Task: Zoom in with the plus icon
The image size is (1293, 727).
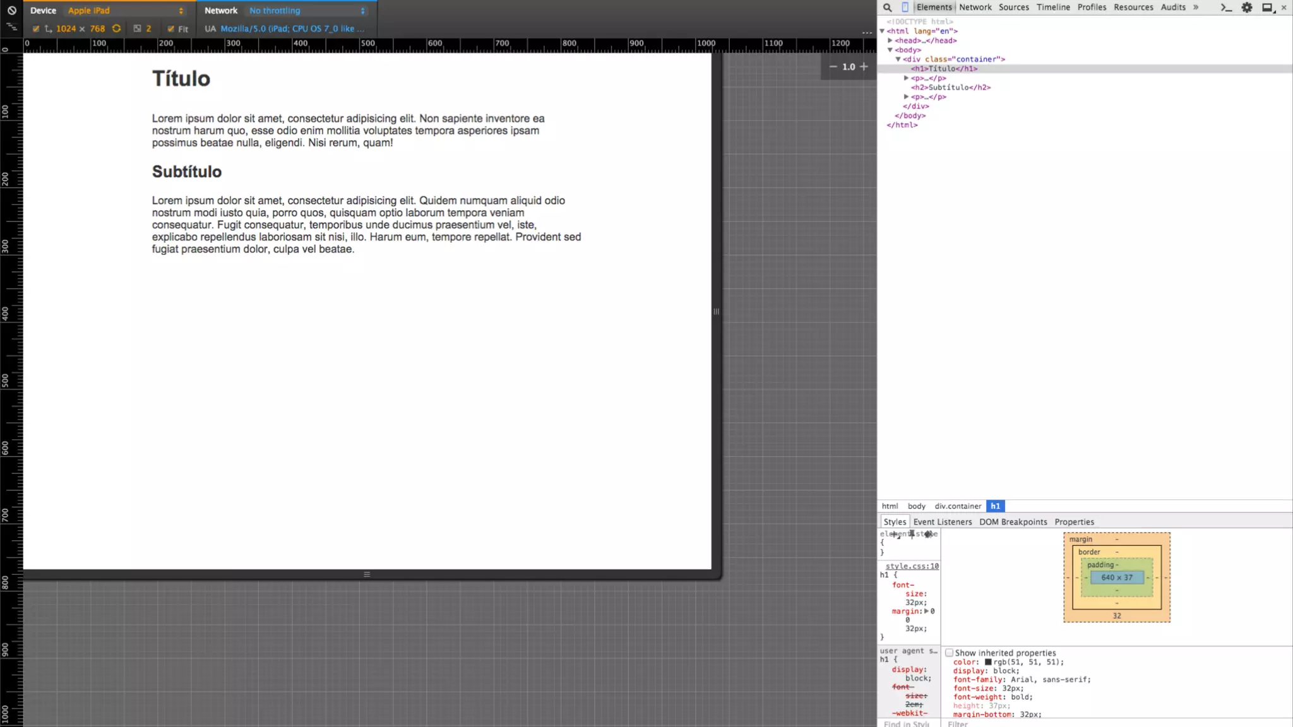Action: 864,66
